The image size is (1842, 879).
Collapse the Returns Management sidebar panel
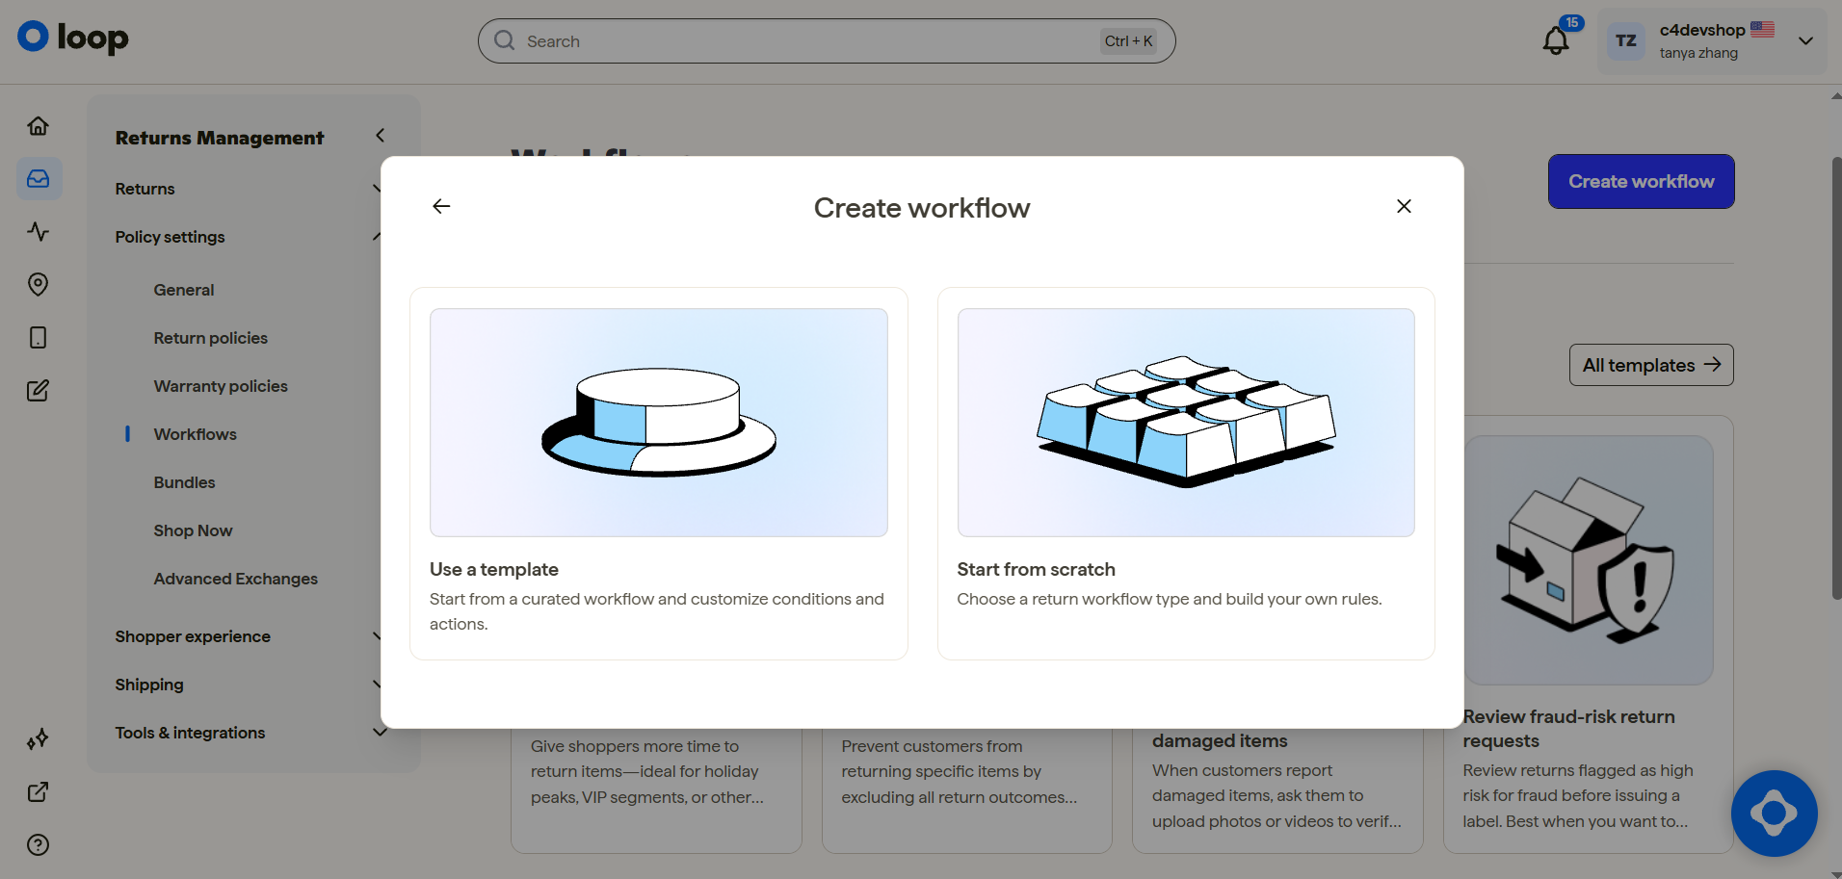380,136
